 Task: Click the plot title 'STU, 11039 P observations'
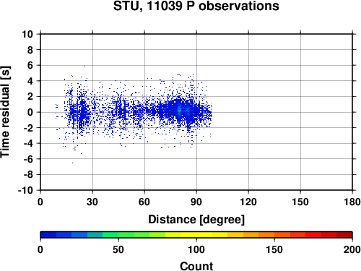pos(196,7)
